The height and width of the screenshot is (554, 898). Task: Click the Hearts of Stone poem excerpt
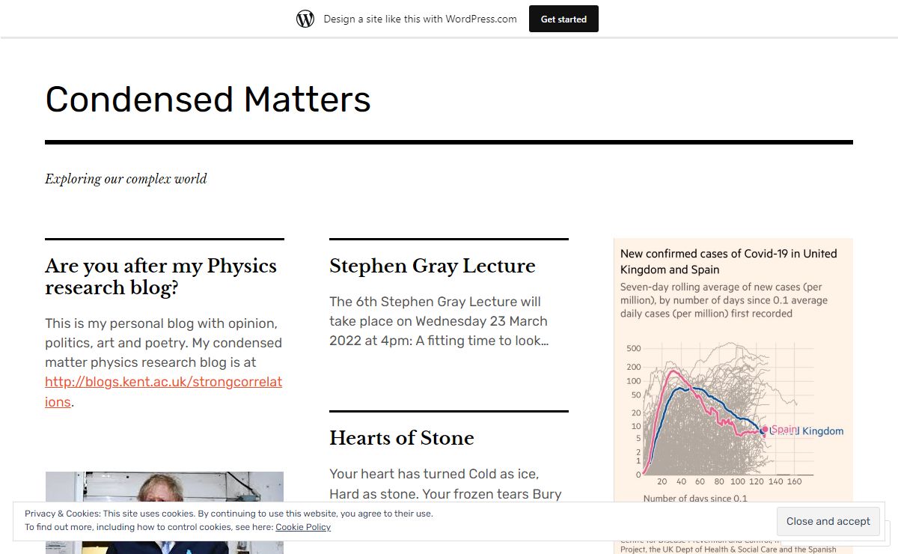[x=445, y=484]
